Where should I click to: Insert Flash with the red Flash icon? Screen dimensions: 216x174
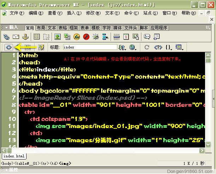click(86, 37)
